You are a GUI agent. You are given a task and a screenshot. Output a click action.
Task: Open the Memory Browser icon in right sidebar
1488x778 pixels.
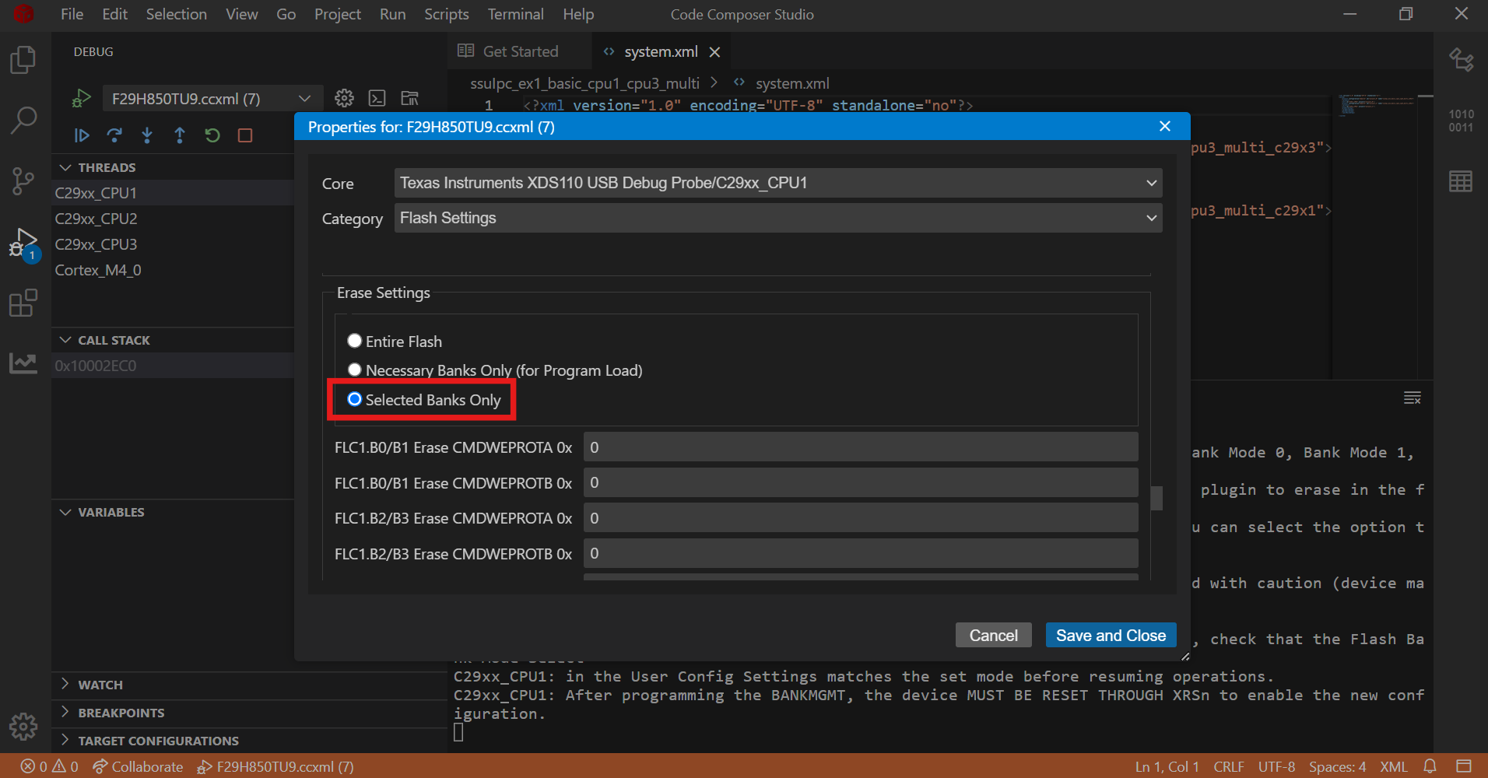click(x=1462, y=180)
